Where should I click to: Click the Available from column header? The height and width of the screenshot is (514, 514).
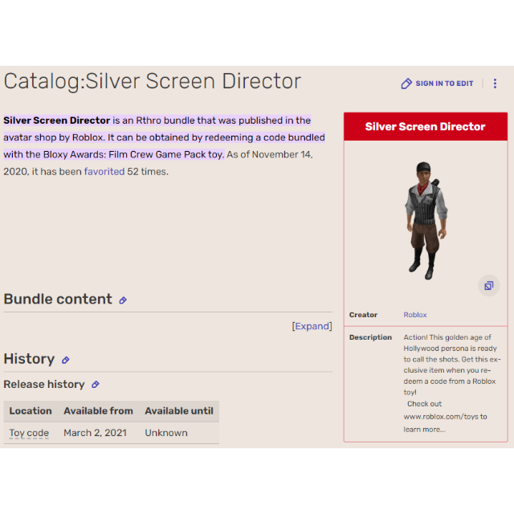pos(98,410)
